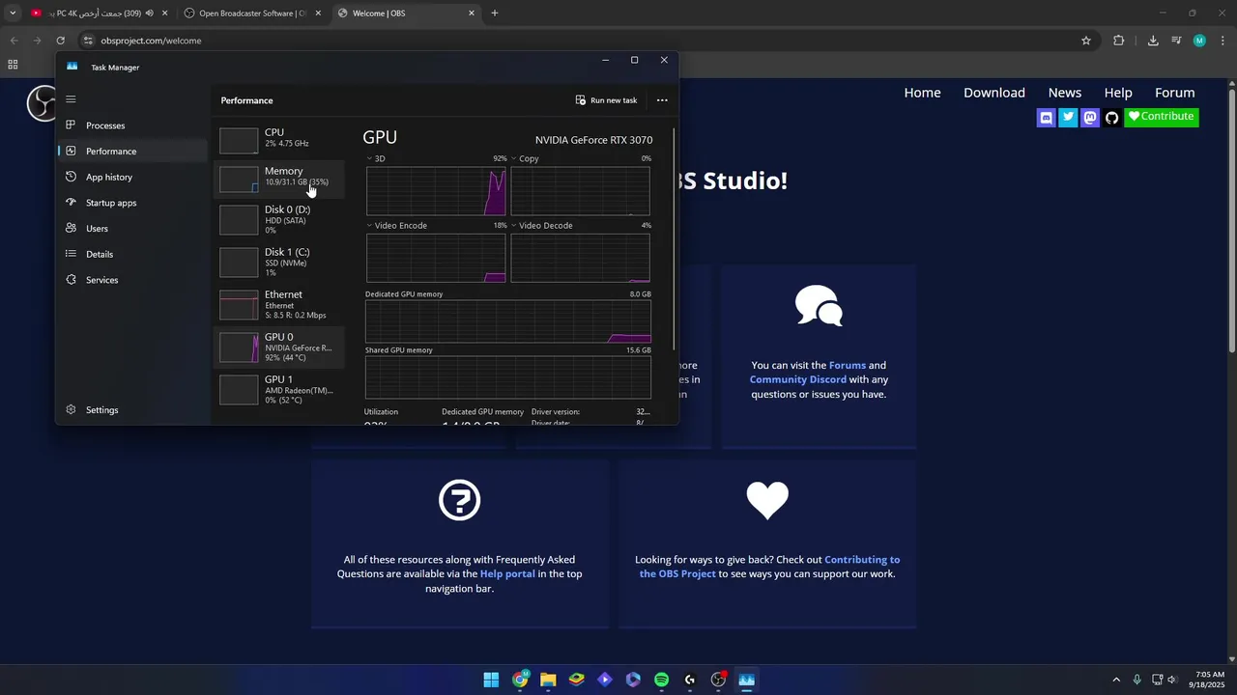1237x695 pixels.
Task: Open the Forums link in the chat card
Action: 847,366
